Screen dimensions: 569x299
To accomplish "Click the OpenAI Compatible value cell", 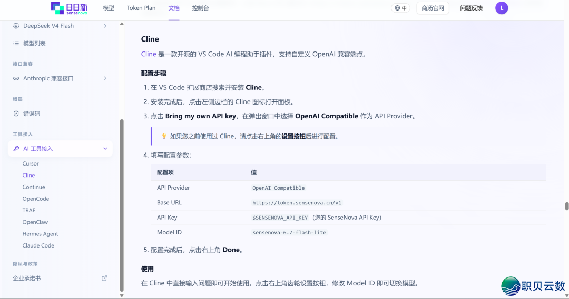I will pyautogui.click(x=278, y=188).
